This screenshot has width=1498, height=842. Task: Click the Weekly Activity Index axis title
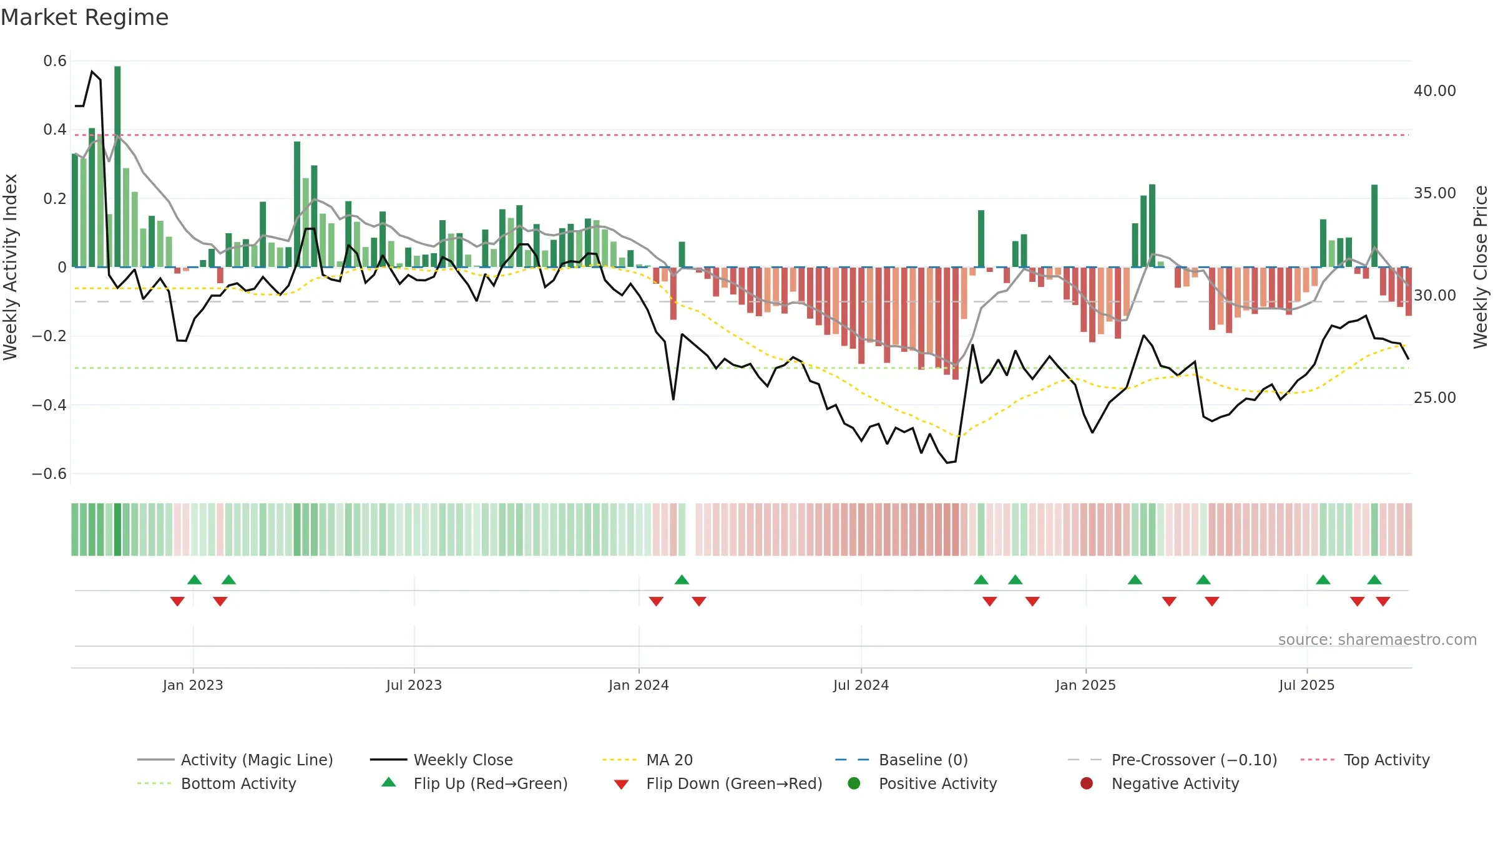pos(11,267)
